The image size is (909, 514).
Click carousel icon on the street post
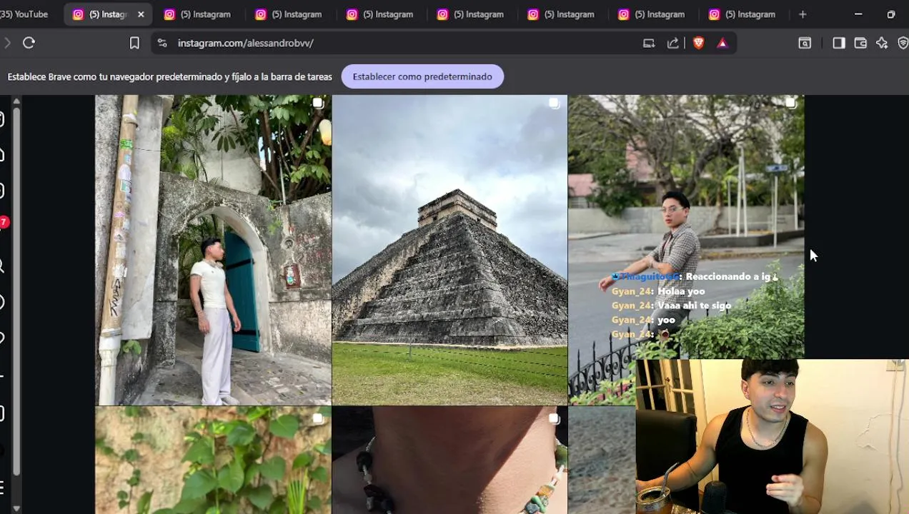pyautogui.click(x=790, y=104)
